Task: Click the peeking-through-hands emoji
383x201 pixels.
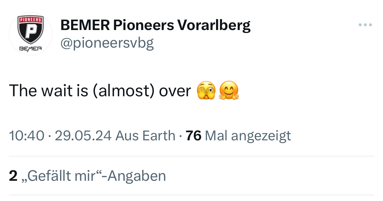Action: (206, 90)
